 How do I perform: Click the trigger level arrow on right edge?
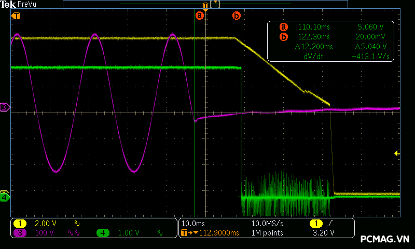(x=397, y=153)
